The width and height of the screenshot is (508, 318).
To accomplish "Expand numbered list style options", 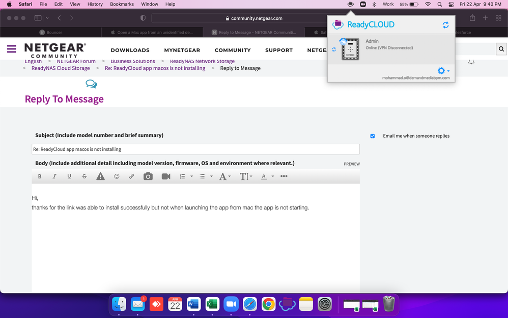I will point(191,176).
